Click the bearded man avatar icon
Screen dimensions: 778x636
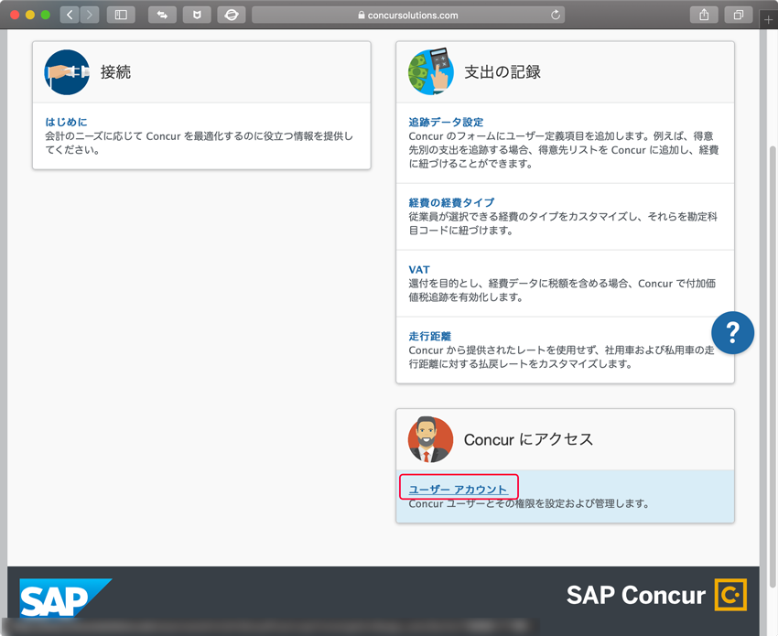(430, 439)
